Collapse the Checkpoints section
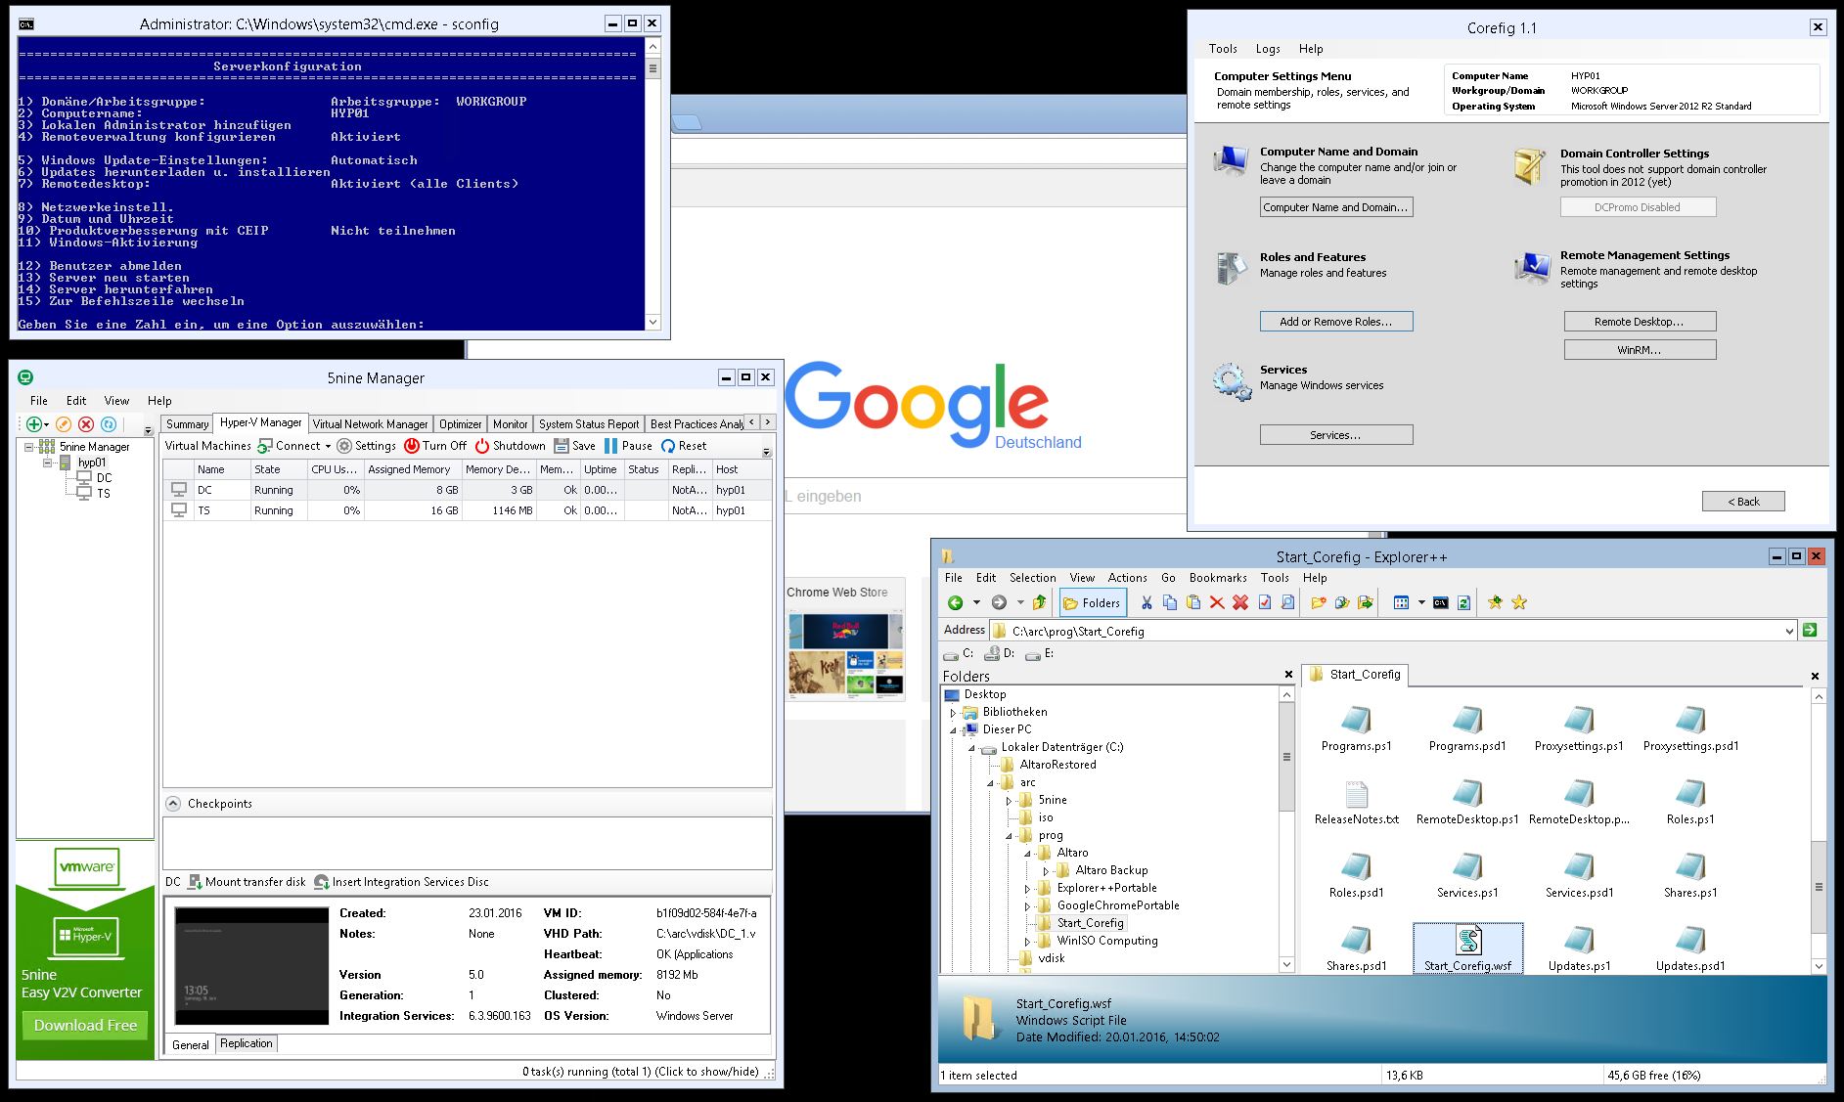Image resolution: width=1844 pixels, height=1102 pixels. coord(173,803)
